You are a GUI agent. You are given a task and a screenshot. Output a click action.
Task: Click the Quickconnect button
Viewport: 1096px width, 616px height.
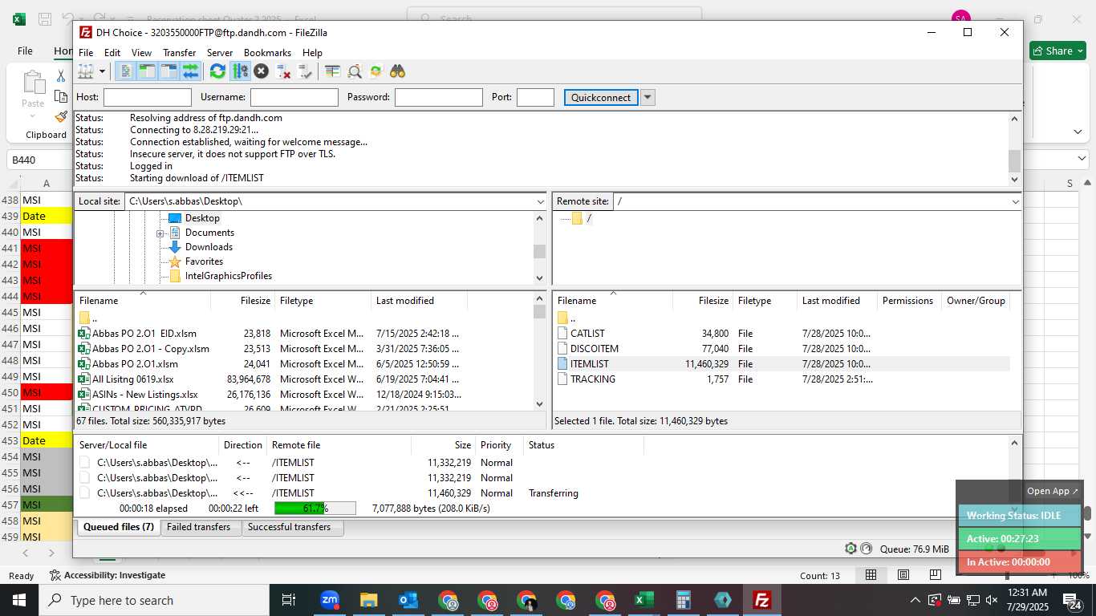tap(601, 97)
